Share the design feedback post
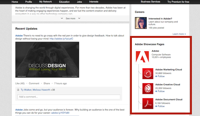Viewport: 200px width, 116px height. coord(47,83)
